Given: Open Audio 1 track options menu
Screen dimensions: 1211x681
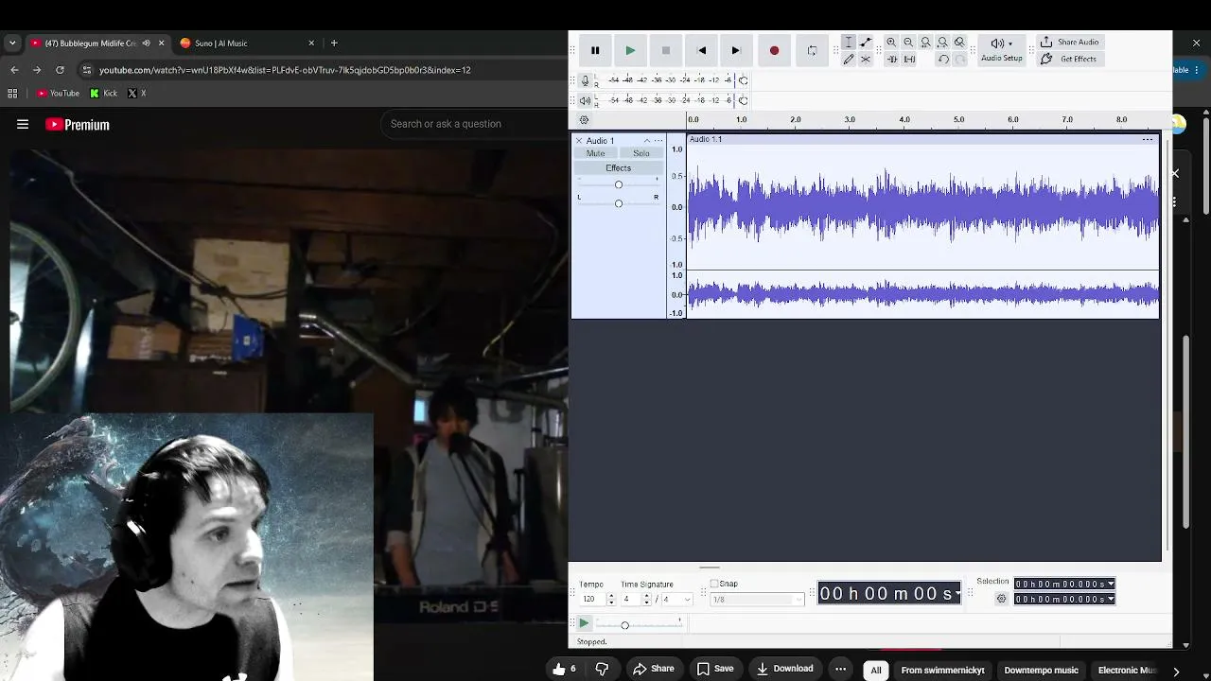Looking at the screenshot, I should click(x=658, y=141).
